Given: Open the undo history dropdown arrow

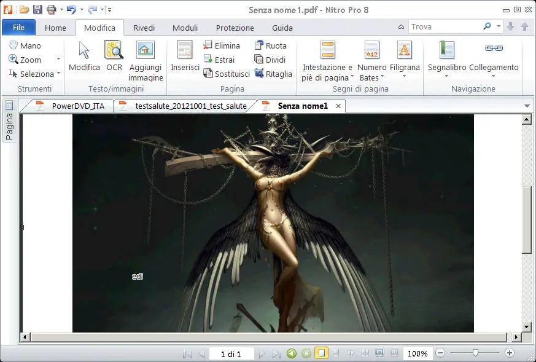Looking at the screenshot, I should (82, 10).
